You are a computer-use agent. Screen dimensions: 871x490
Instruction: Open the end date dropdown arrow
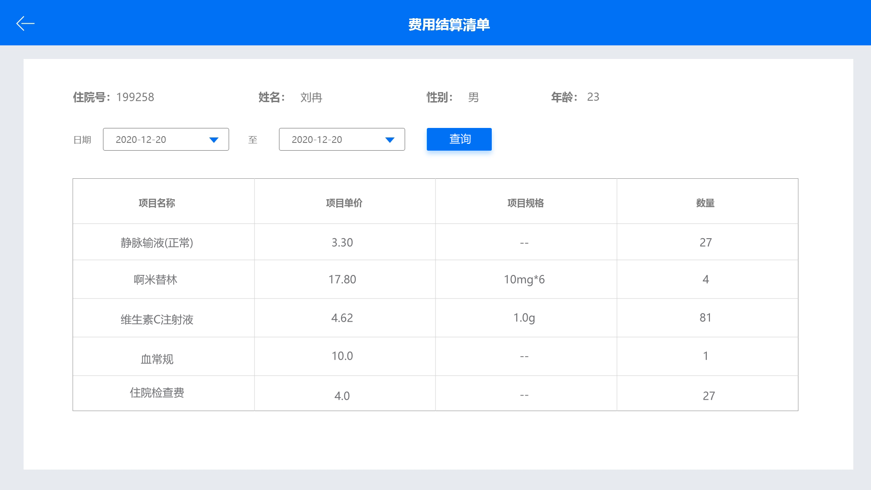390,140
